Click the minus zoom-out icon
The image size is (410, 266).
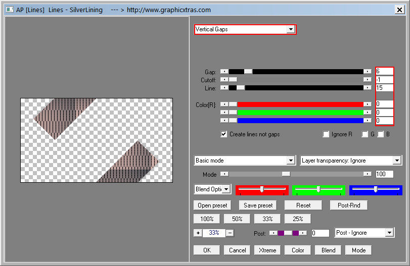coord(230,233)
